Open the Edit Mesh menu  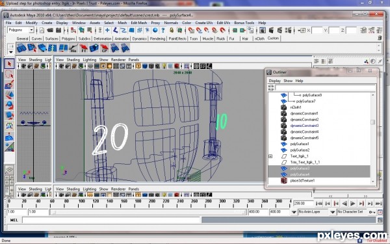pos(139,23)
